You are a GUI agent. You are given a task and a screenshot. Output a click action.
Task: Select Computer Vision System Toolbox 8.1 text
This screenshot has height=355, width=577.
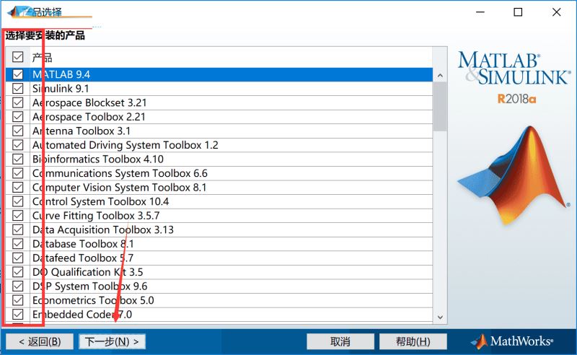pos(120,188)
